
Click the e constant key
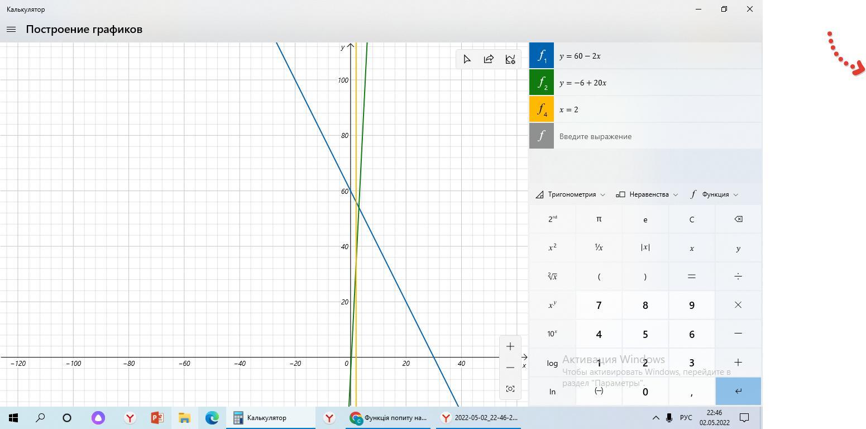645,219
